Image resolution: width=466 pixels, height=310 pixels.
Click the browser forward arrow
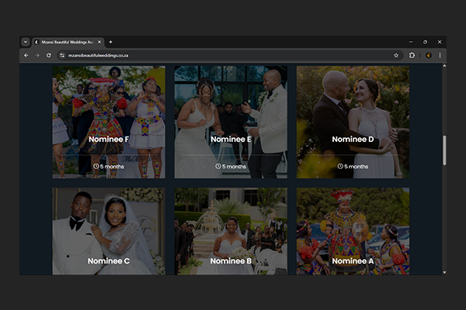pos(37,56)
